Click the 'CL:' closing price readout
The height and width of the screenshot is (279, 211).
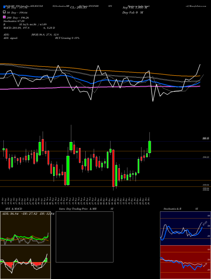[78, 8]
